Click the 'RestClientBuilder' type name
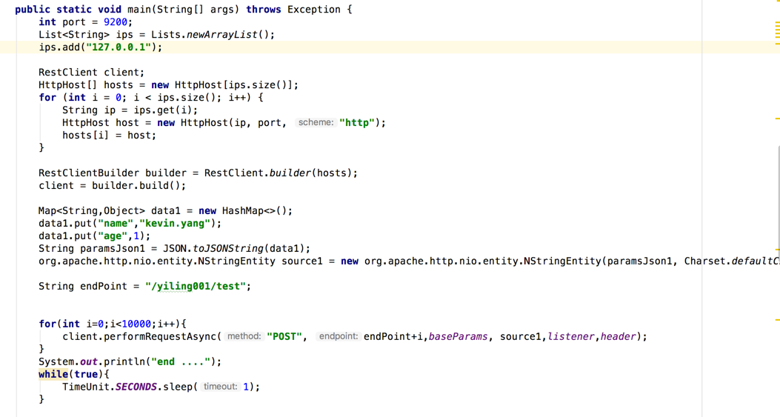780x417 pixels. (x=89, y=173)
